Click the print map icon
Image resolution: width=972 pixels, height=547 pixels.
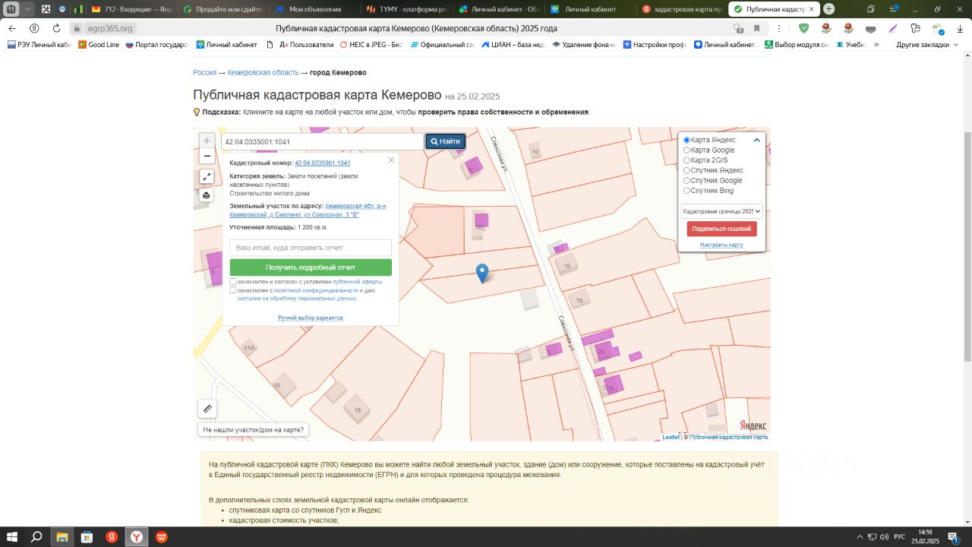click(x=207, y=195)
